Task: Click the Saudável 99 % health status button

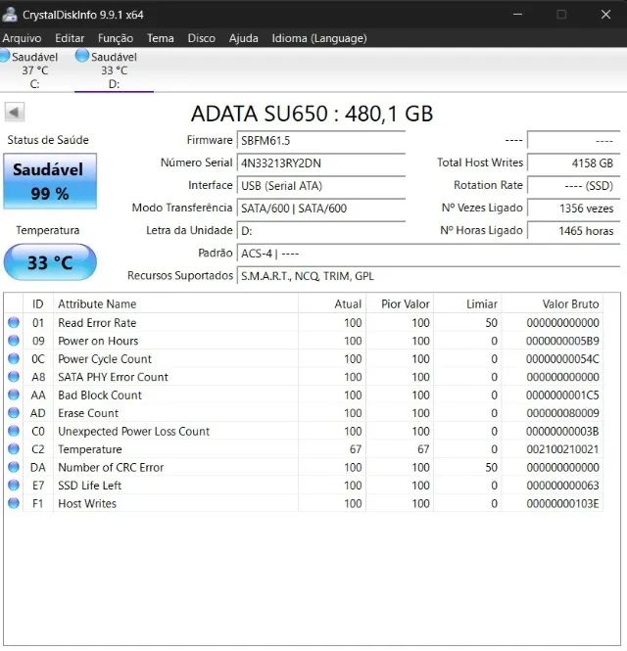Action: [x=50, y=181]
